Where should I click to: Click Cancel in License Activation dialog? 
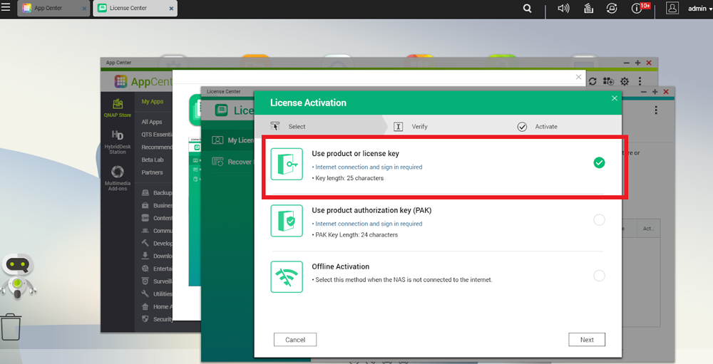[295, 340]
